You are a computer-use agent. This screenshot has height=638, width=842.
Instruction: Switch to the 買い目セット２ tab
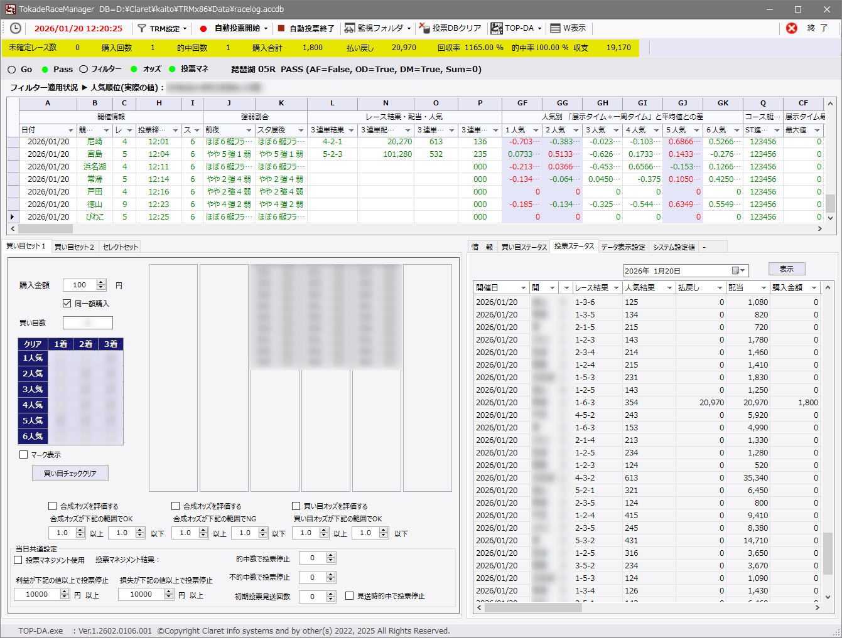tap(74, 247)
